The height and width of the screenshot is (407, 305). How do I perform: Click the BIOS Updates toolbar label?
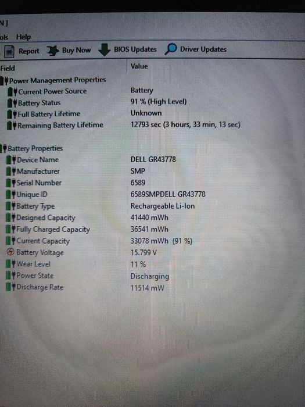(135, 49)
